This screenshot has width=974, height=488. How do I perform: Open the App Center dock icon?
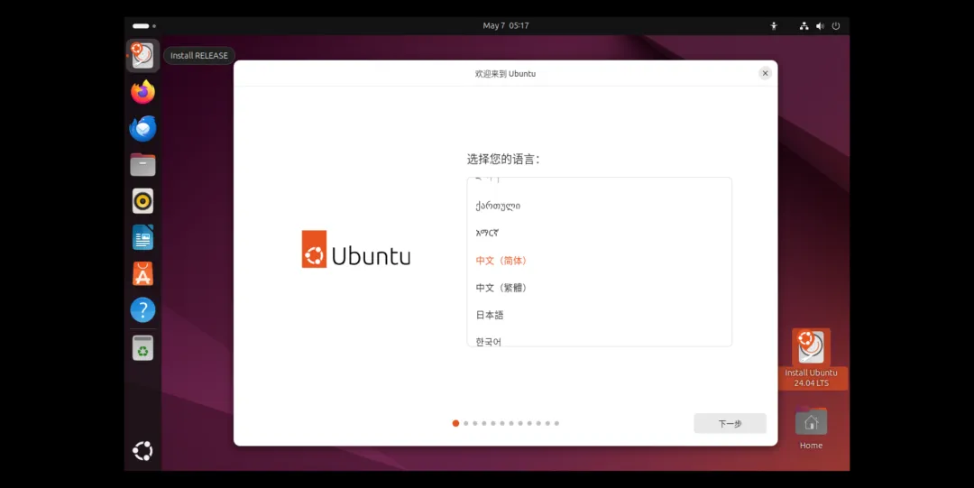pyautogui.click(x=142, y=273)
